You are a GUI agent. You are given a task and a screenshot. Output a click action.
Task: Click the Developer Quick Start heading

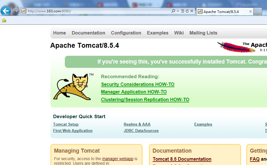click(79, 116)
